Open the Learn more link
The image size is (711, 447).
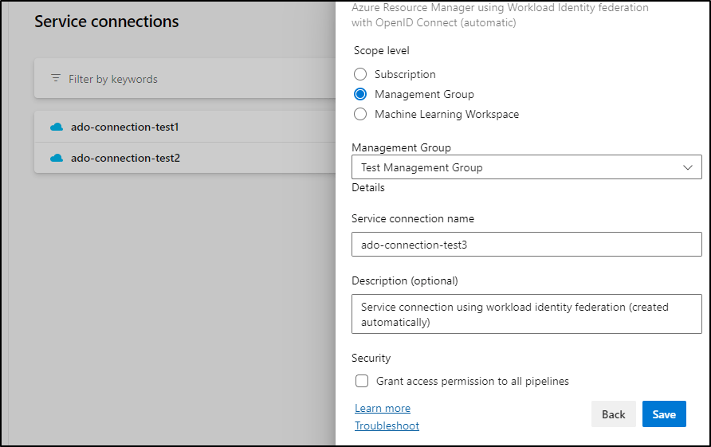[383, 408]
